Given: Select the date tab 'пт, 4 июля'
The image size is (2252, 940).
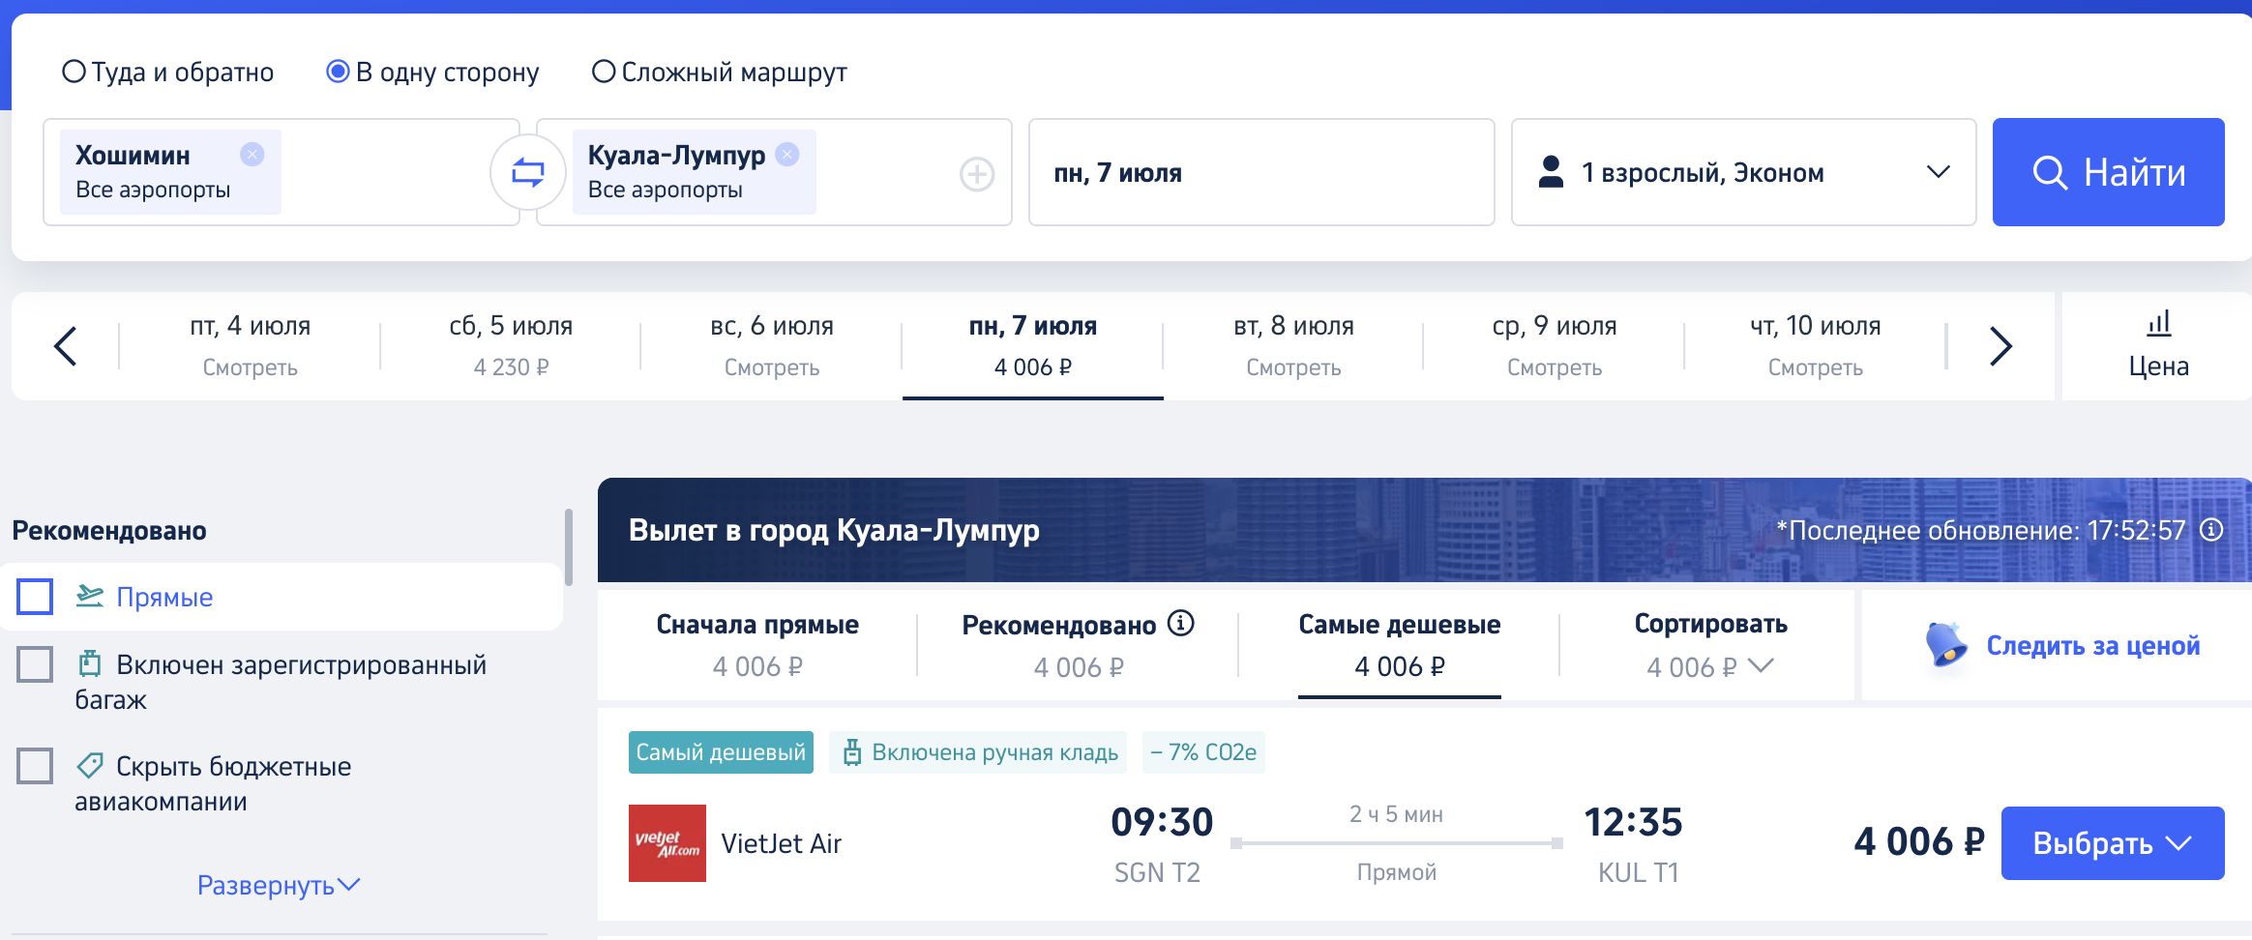Looking at the screenshot, I should coord(251,346).
